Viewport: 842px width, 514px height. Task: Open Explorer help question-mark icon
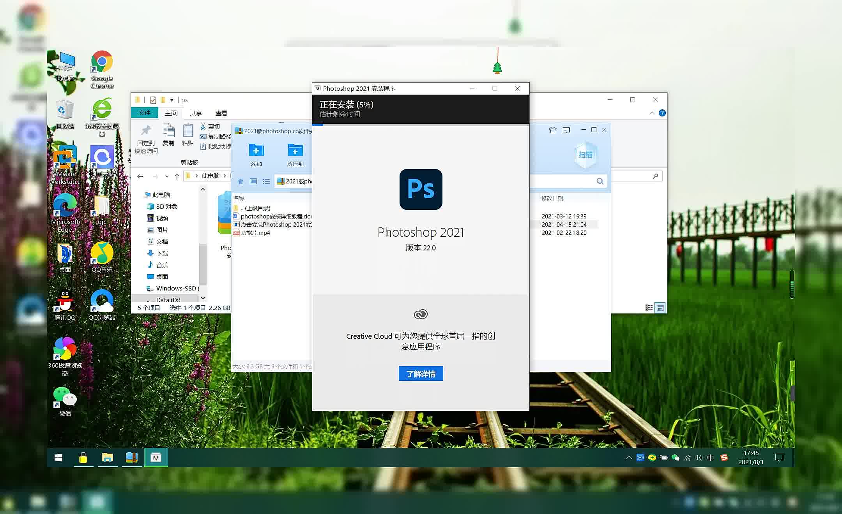pos(662,113)
